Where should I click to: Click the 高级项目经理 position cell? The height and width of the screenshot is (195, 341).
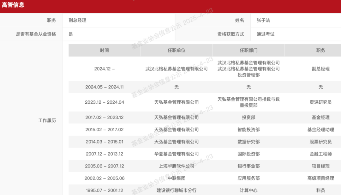tap(320, 179)
